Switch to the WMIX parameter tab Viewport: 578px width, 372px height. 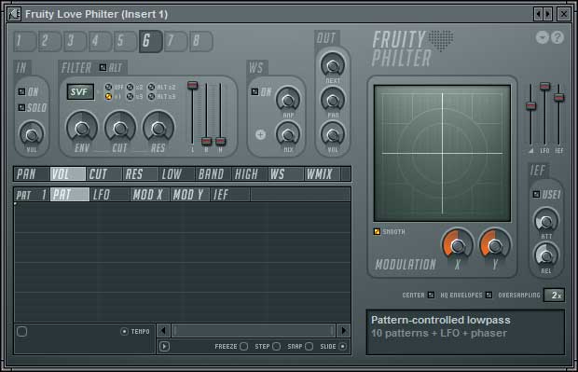(x=323, y=174)
